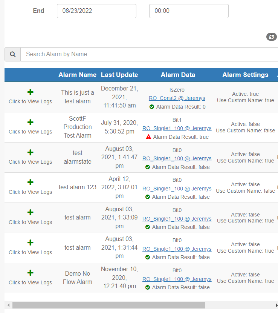Click the End time field 00:00
278x313 pixels.
(x=189, y=11)
